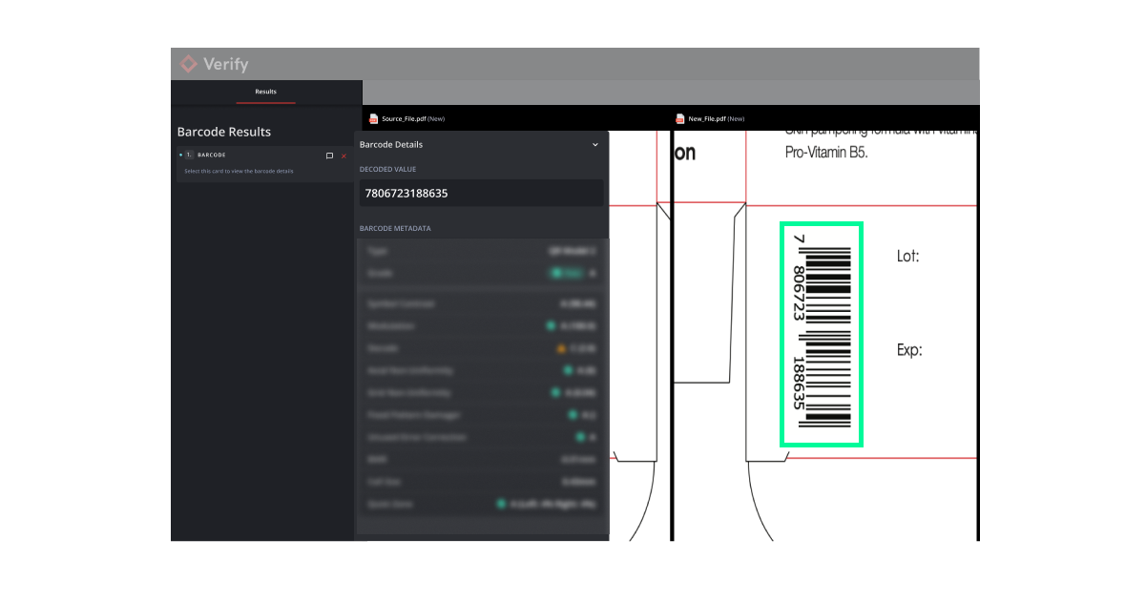Click the 'Lot:' text in document
The height and width of the screenshot is (602, 1146).
[x=908, y=256]
